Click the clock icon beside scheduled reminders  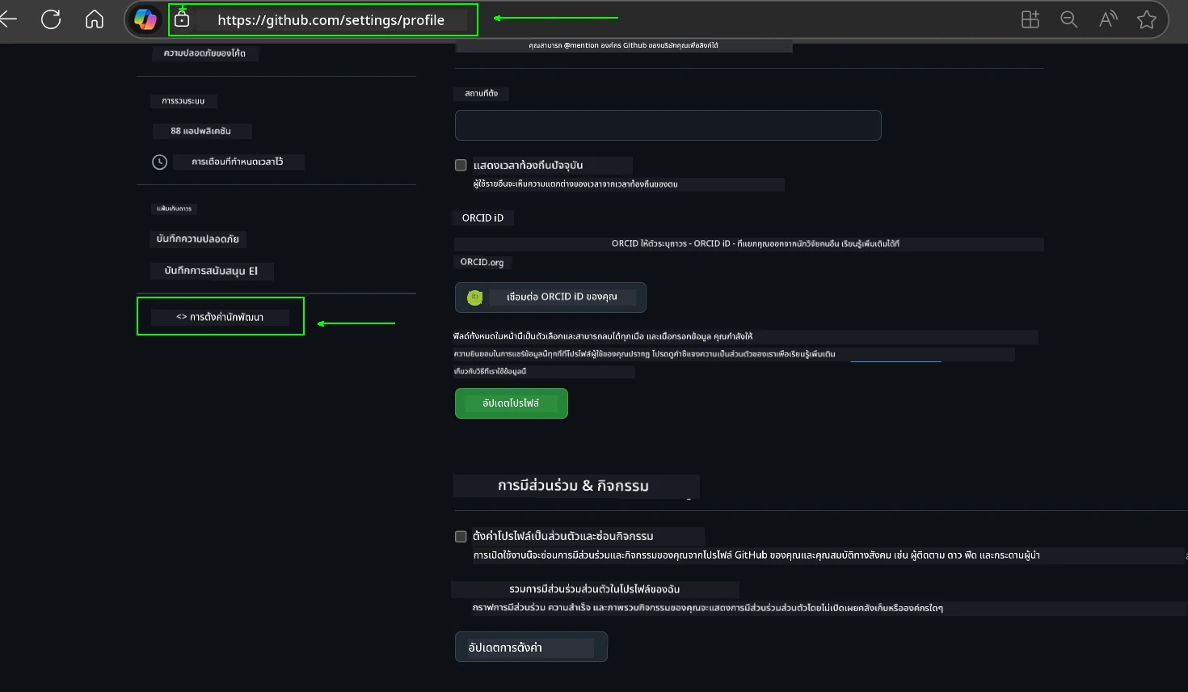click(x=158, y=162)
